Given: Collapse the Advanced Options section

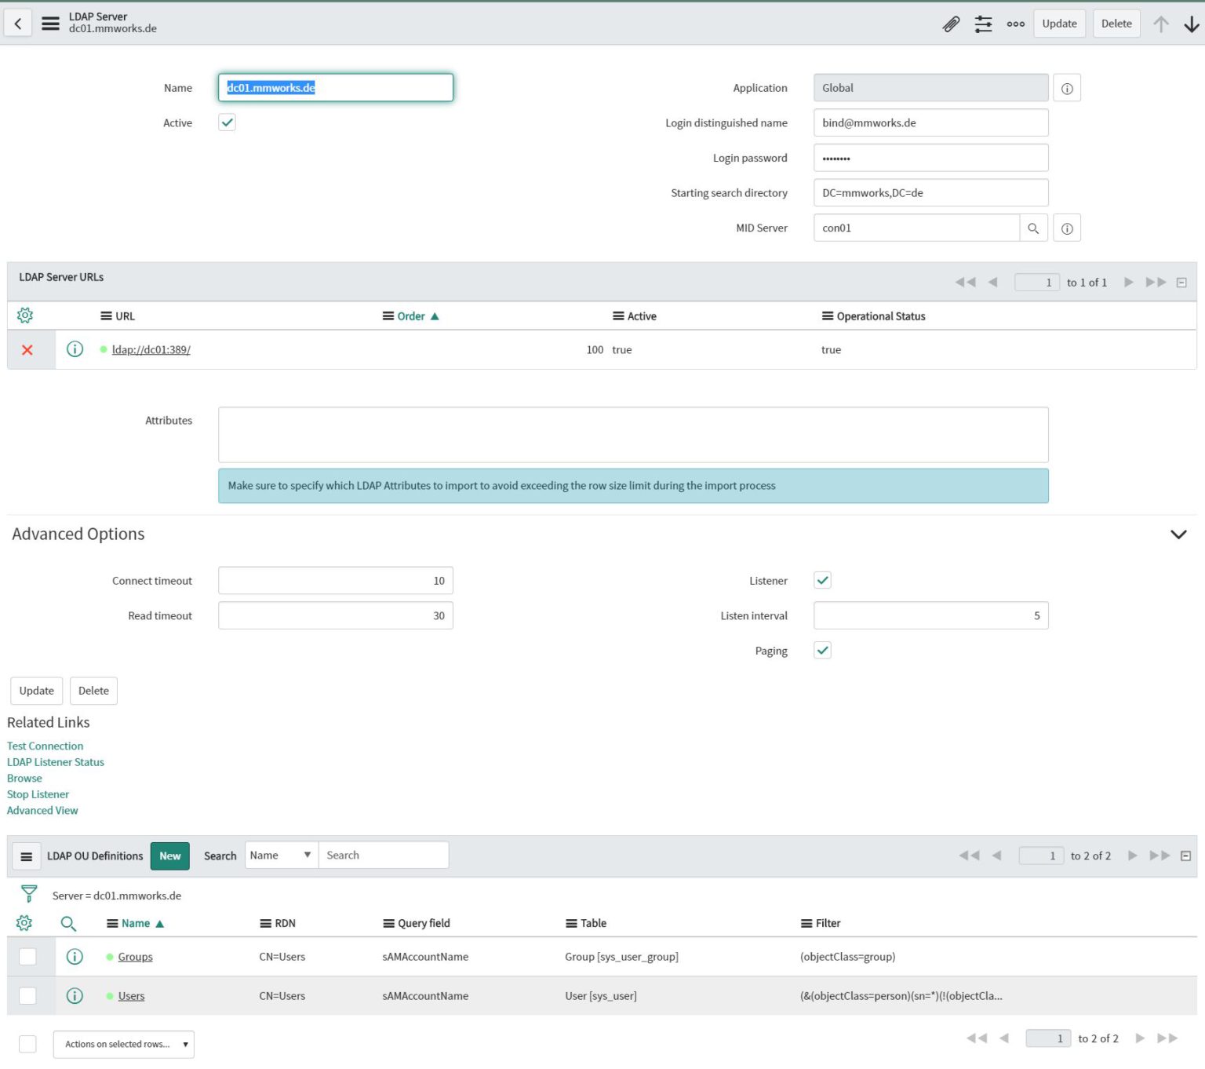Looking at the screenshot, I should point(1178,534).
